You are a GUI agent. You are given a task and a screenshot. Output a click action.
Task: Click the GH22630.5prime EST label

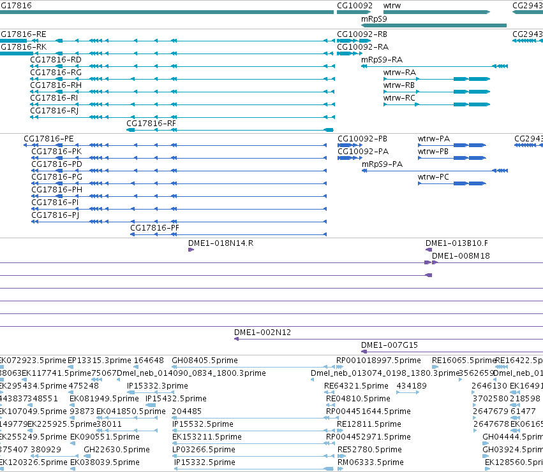point(117,450)
